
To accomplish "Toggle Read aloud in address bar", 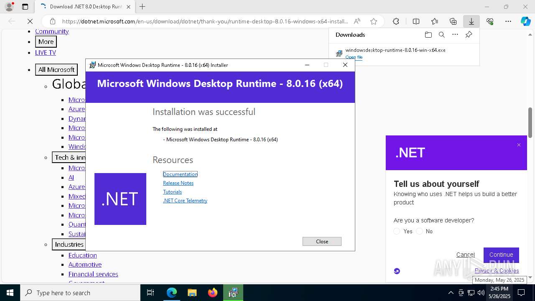I will [x=357, y=21].
